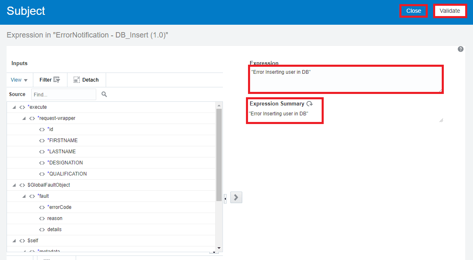The image size is (473, 260).
Task: Close the expression editor
Action: pyautogui.click(x=413, y=11)
